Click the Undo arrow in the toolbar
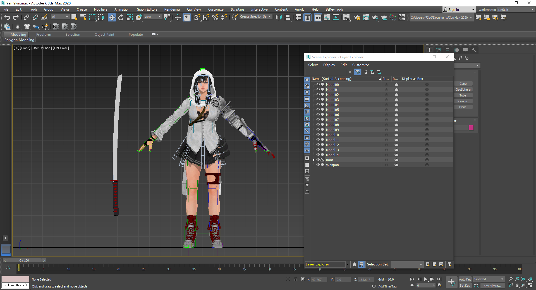The width and height of the screenshot is (536, 290). pyautogui.click(x=7, y=18)
